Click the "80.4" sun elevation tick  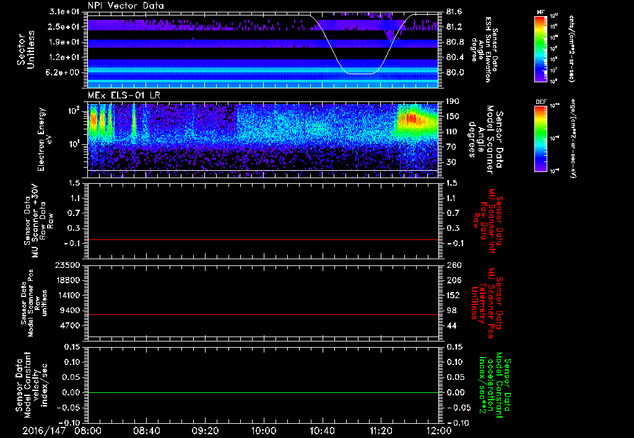pos(454,58)
